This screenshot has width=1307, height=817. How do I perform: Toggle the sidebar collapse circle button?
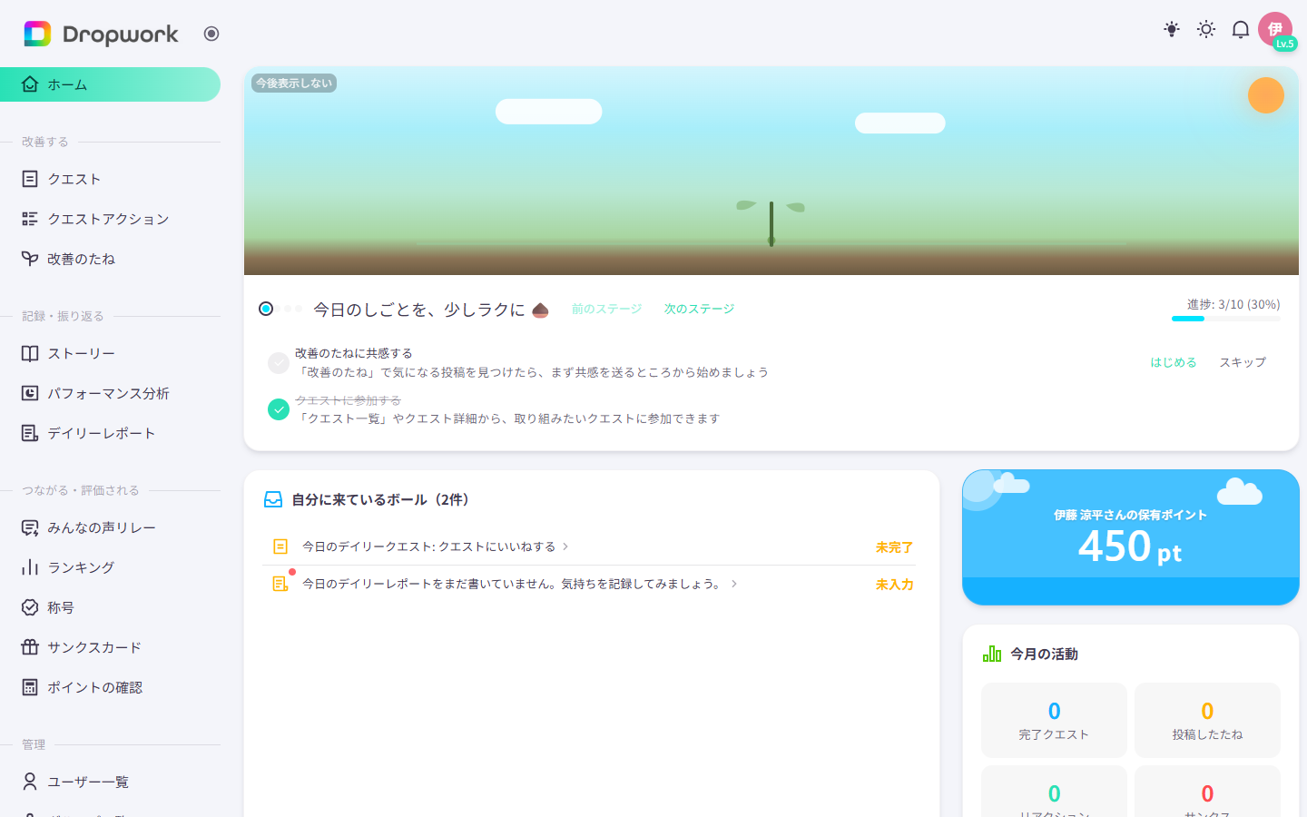[x=211, y=34]
